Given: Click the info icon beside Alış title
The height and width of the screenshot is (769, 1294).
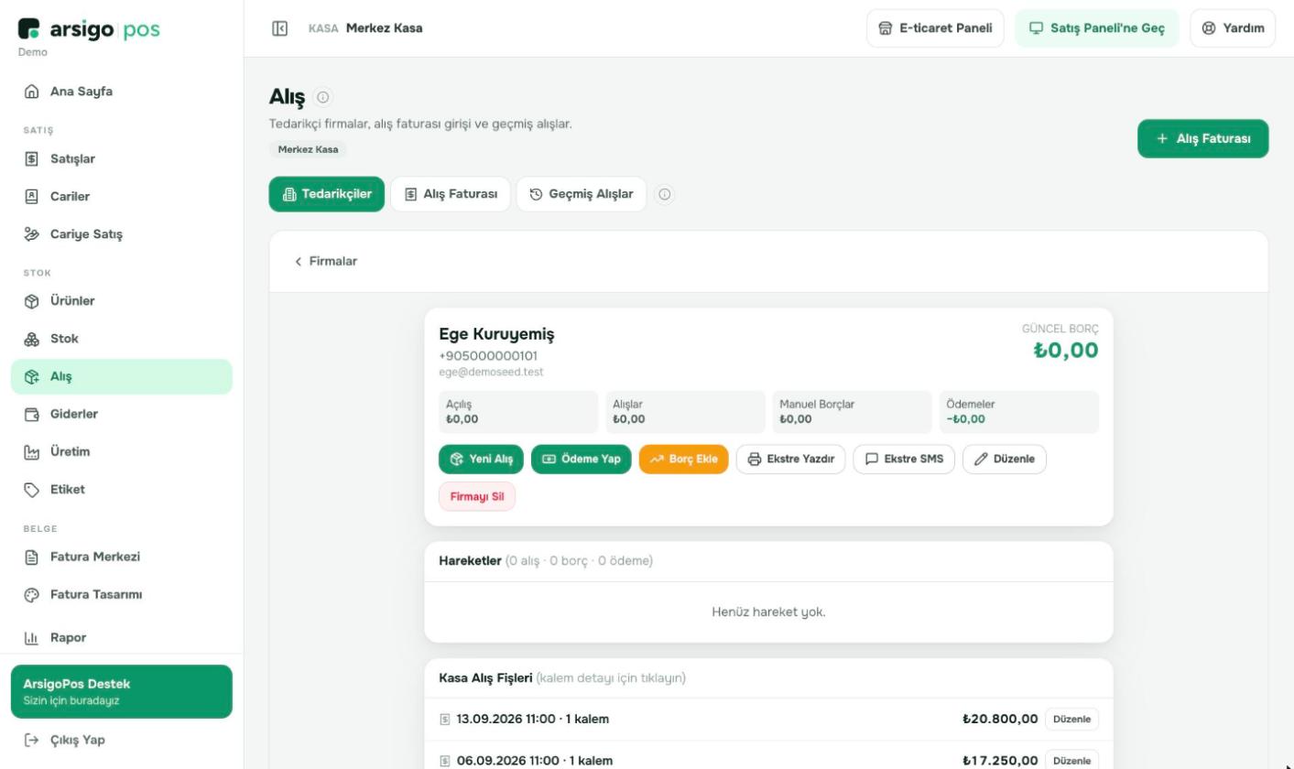Looking at the screenshot, I should [323, 97].
